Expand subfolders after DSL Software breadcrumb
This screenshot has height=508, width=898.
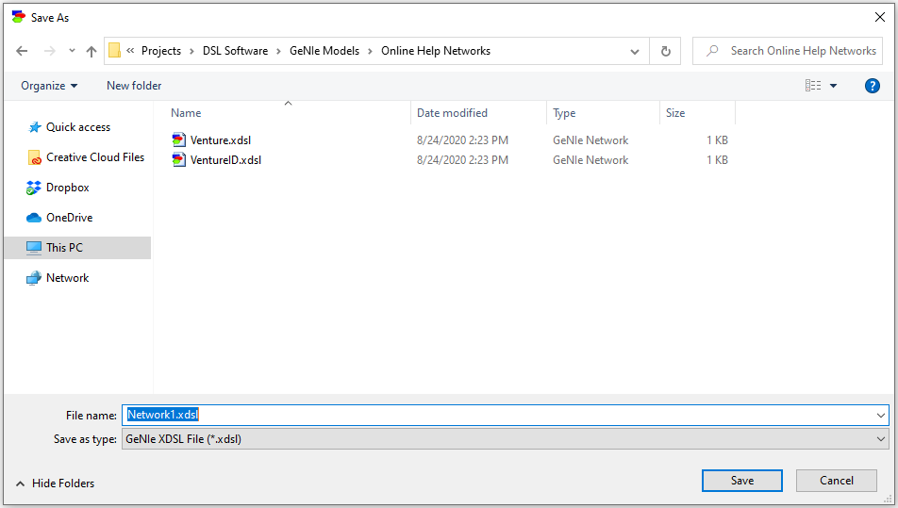click(278, 51)
